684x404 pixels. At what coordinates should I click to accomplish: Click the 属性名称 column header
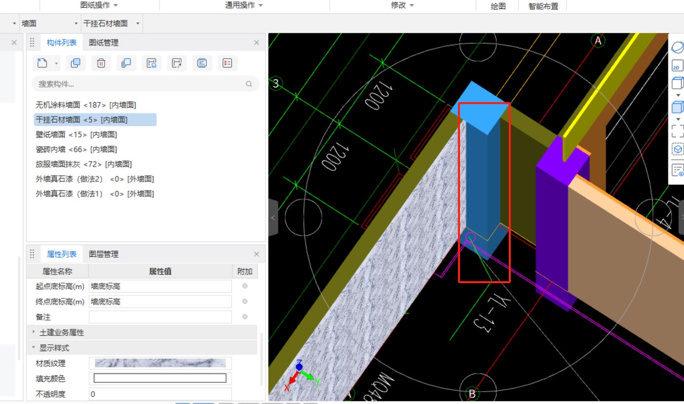click(57, 271)
